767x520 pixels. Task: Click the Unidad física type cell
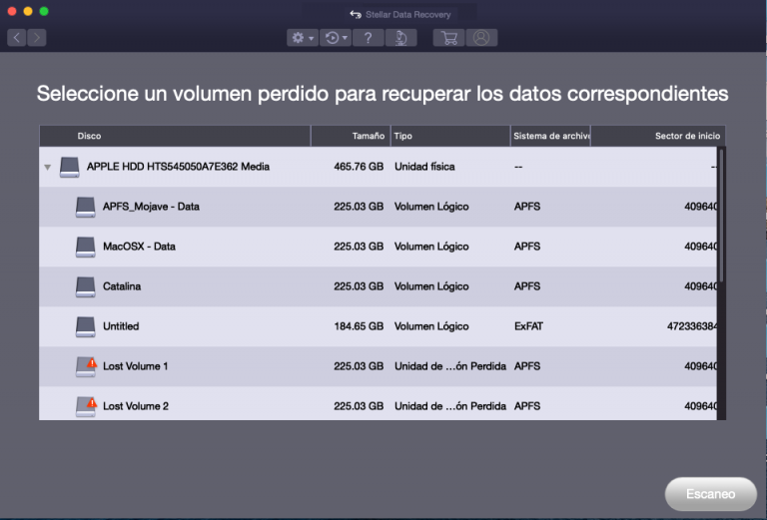[424, 167]
